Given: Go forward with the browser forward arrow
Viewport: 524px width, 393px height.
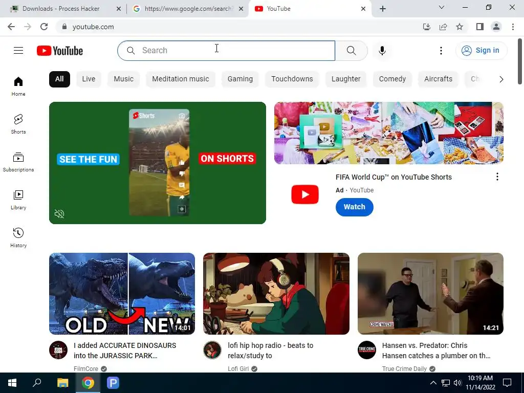Looking at the screenshot, I should (28, 27).
